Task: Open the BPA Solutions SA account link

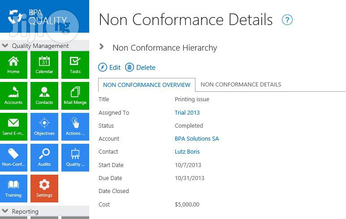Action: 197,138
